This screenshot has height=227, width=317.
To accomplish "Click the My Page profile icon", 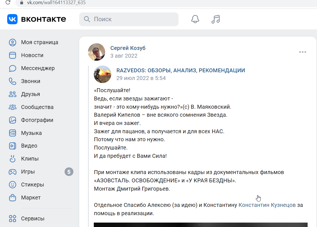I will pos(12,42).
